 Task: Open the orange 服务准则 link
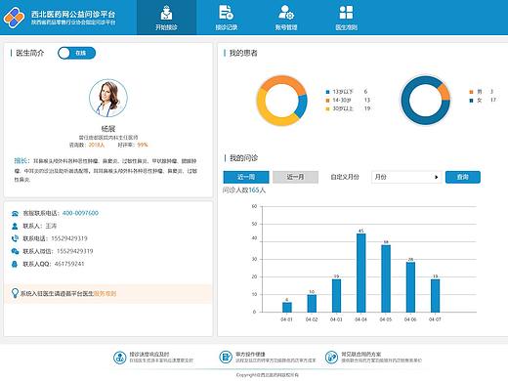pos(105,293)
